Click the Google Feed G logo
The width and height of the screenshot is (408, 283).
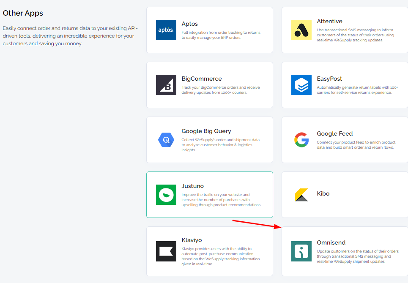301,140
